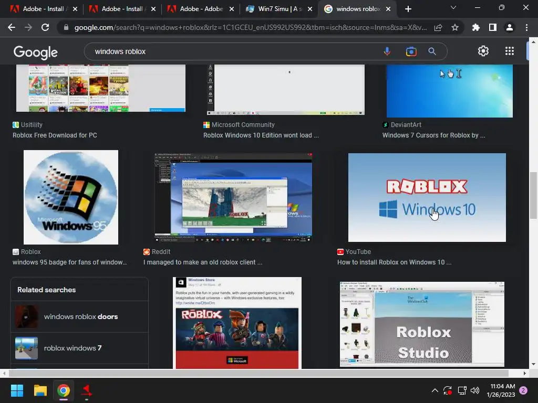Open Windows 95 logo thumbnail
Viewport: 538px width, 403px height.
pyautogui.click(x=71, y=197)
